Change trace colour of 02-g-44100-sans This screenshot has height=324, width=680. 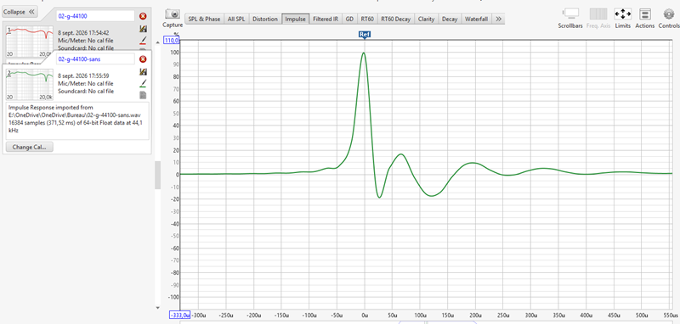[143, 83]
